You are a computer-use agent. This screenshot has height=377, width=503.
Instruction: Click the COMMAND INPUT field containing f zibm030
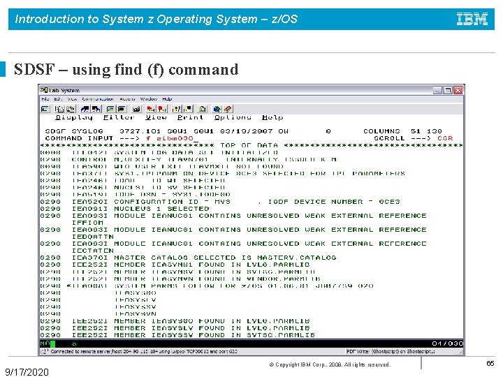click(172, 138)
